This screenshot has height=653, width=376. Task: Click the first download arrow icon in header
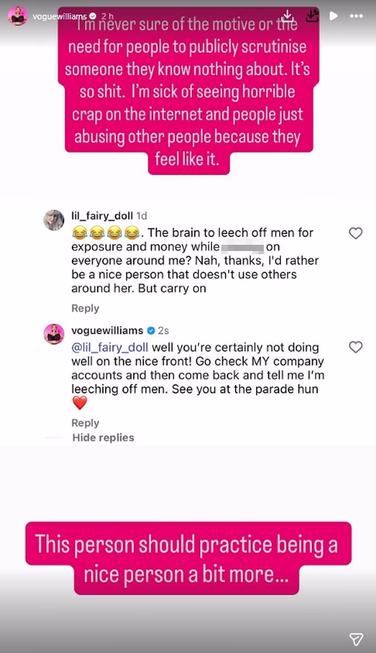pos(287,15)
